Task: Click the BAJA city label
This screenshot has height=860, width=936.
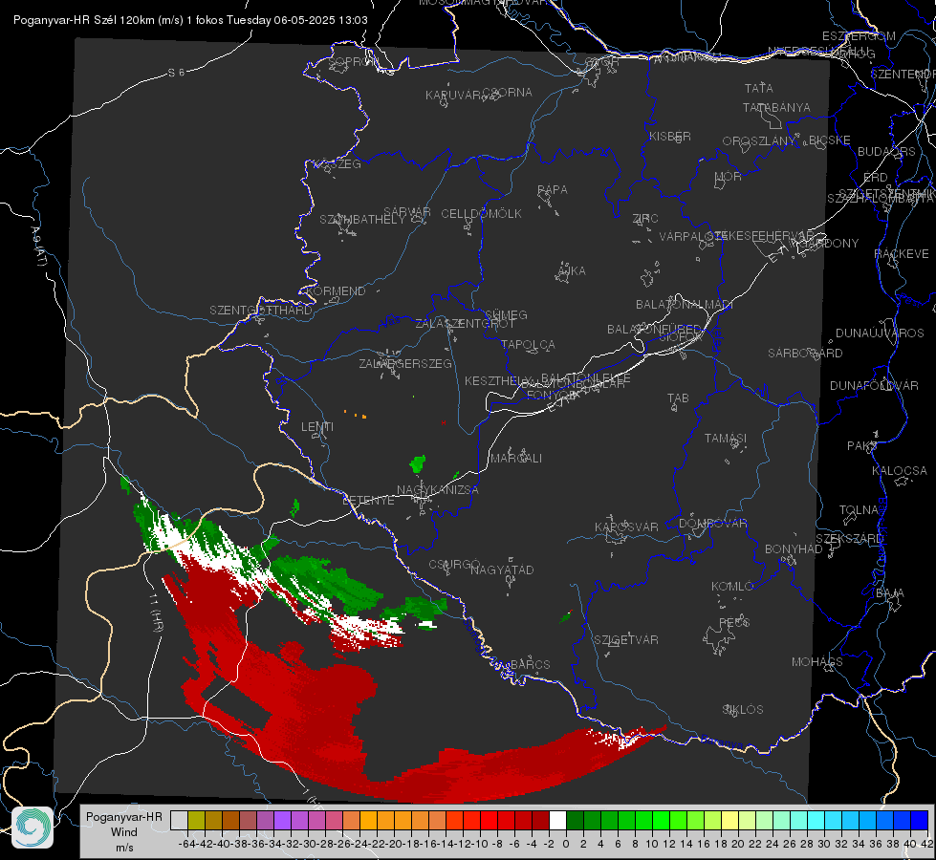Action: coord(890,593)
